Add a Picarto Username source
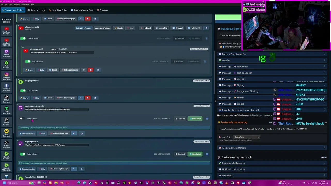Image resolution: width=331 pixels, height=186 pixels. pyautogui.click(x=6, y=121)
